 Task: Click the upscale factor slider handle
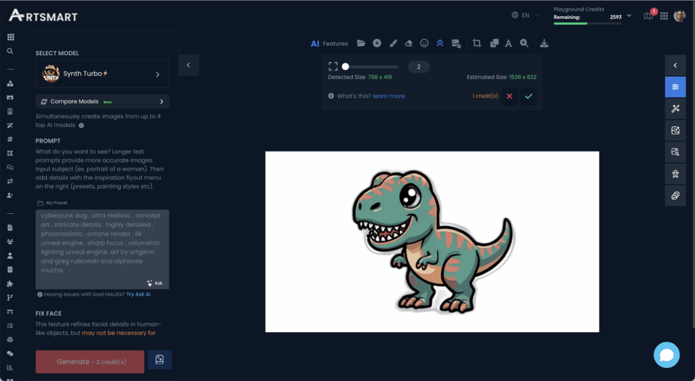coord(345,67)
